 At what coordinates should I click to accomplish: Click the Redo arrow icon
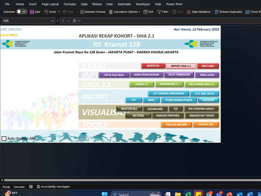click(x=64, y=12)
